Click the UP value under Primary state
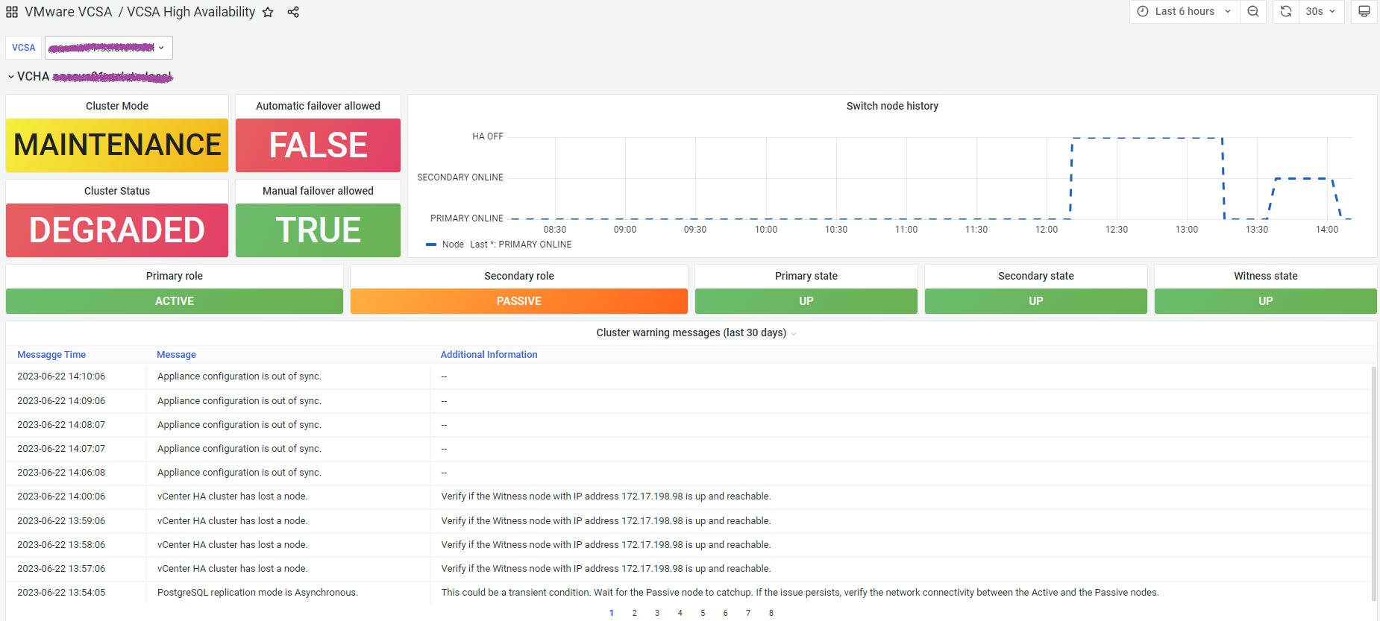The image size is (1380, 621). tap(806, 301)
